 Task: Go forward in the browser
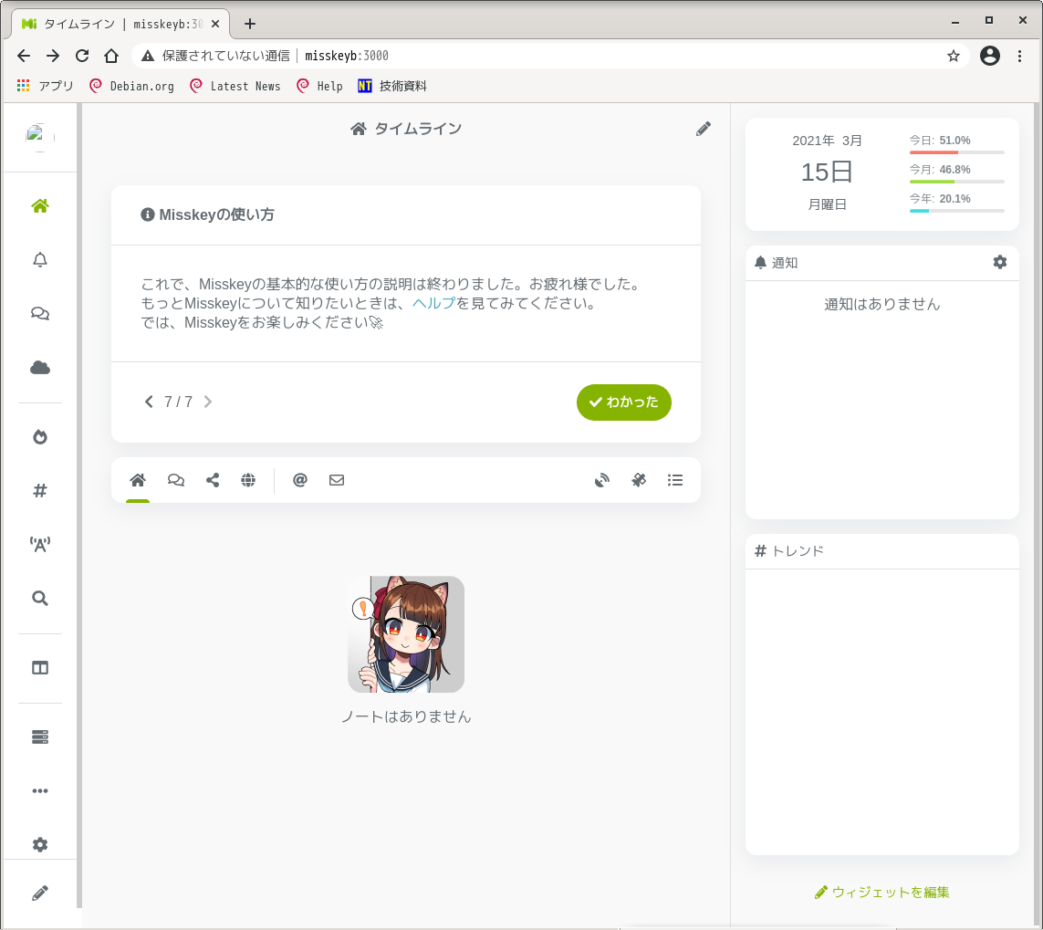click(53, 56)
